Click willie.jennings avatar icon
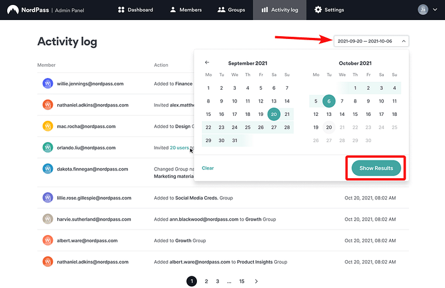 click(x=48, y=84)
